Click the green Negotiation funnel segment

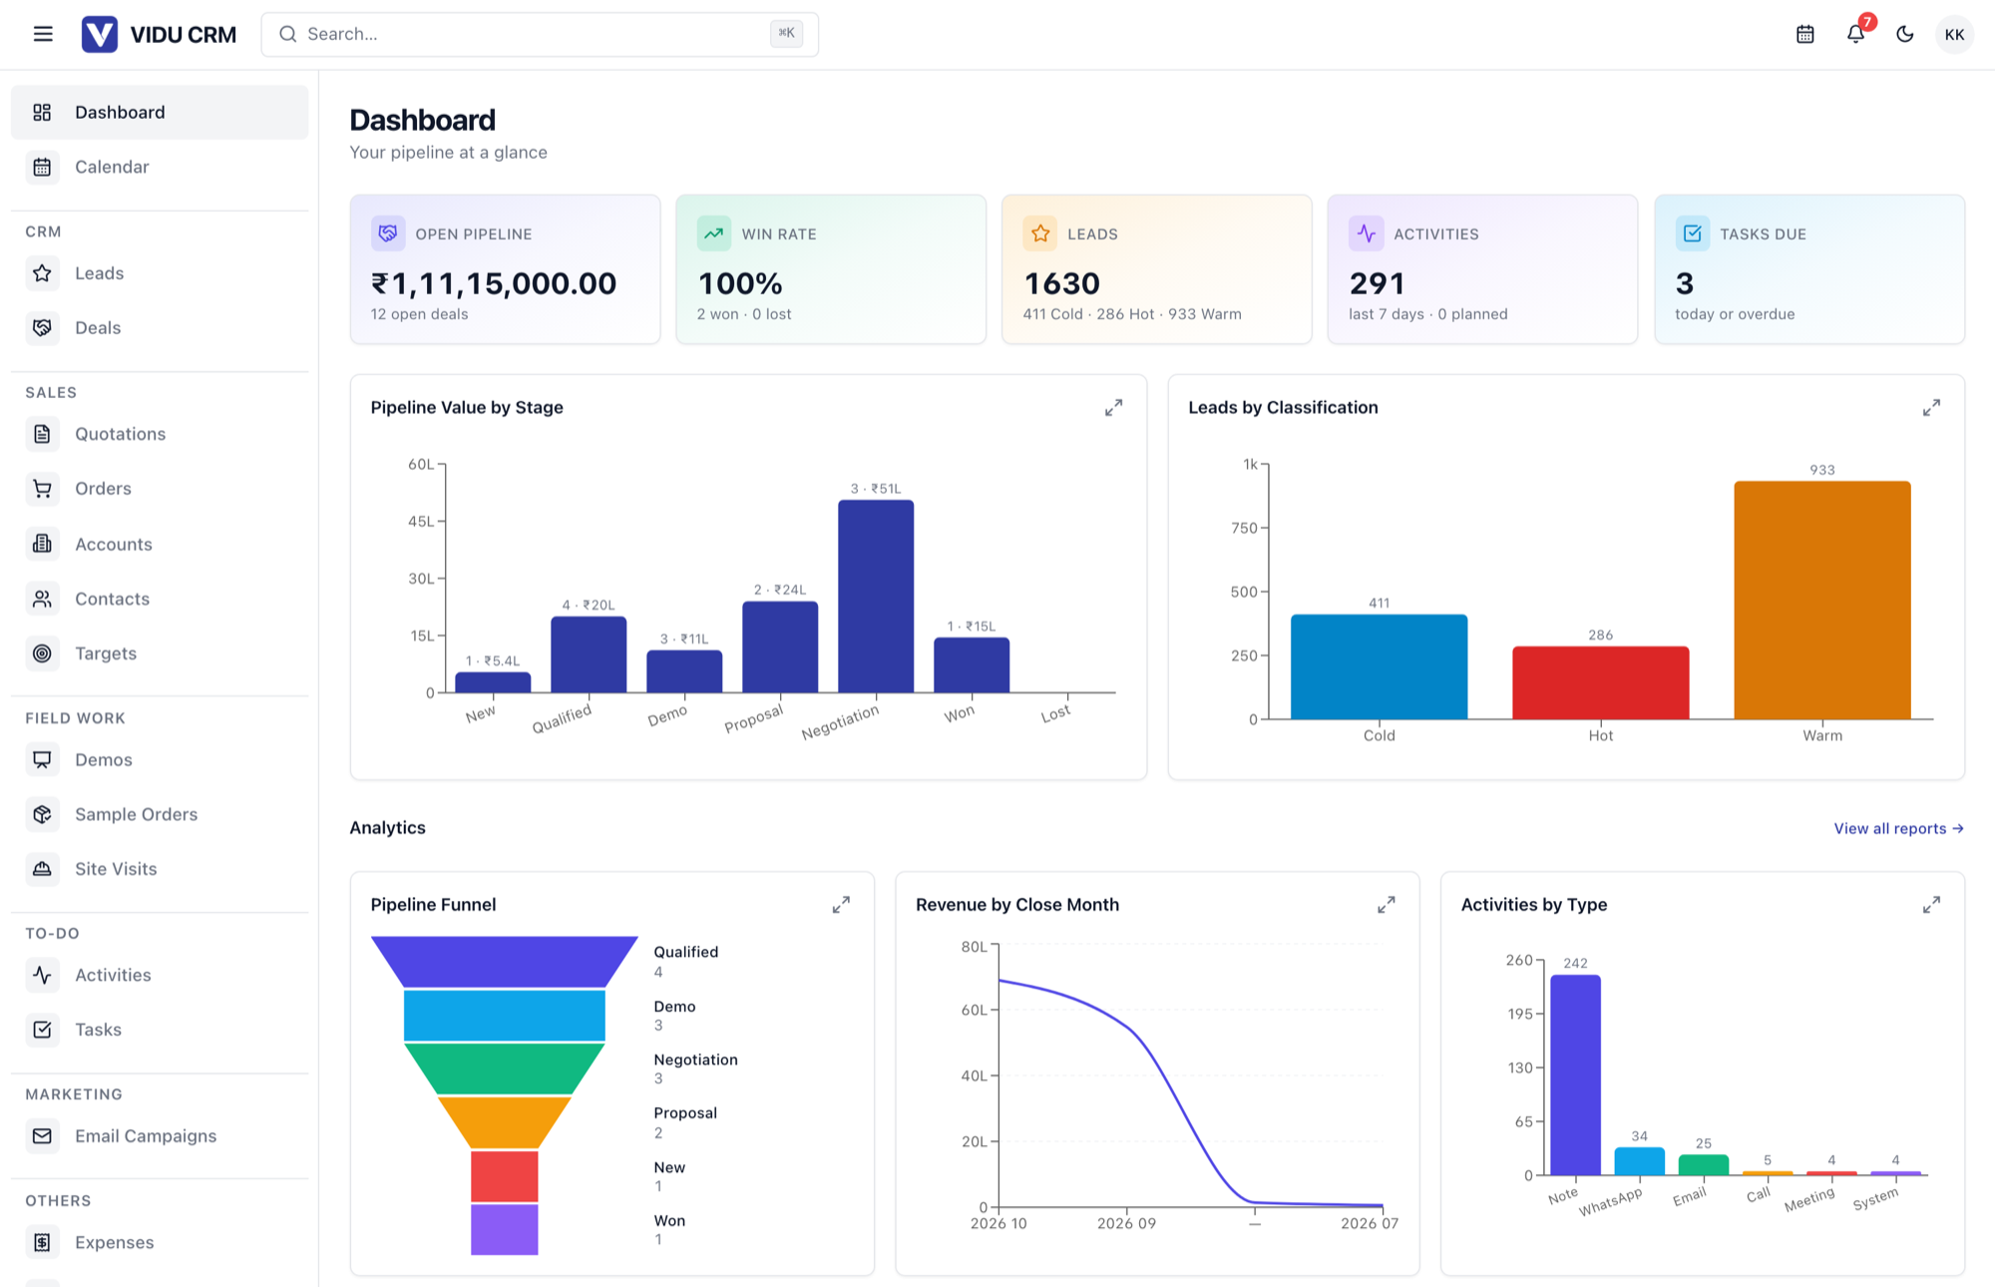point(505,1069)
